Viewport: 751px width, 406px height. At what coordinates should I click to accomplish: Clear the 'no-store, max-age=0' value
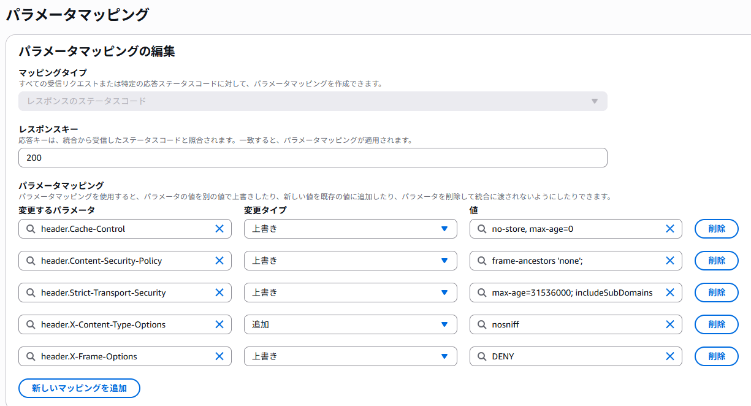670,229
